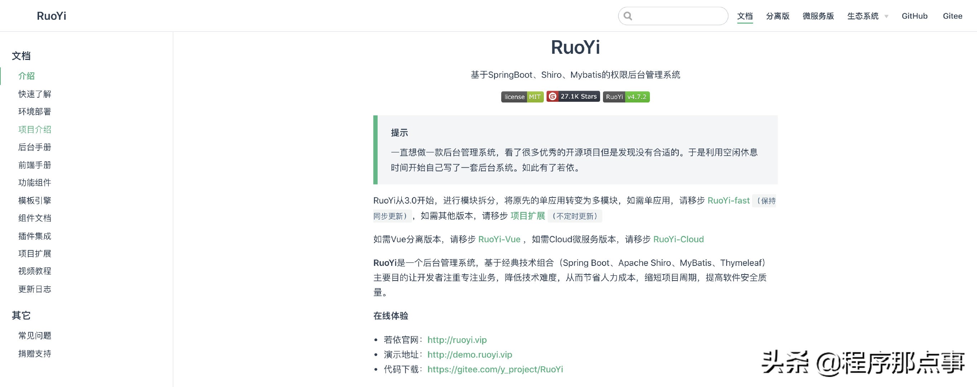Image resolution: width=977 pixels, height=387 pixels.
Task: Click the RuoYi site logo title
Action: tap(51, 16)
